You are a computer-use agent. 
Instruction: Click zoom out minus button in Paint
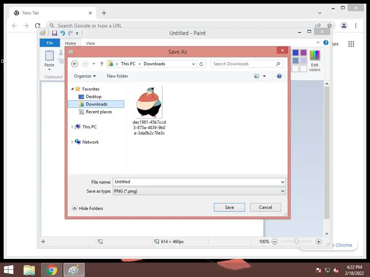pyautogui.click(x=275, y=242)
